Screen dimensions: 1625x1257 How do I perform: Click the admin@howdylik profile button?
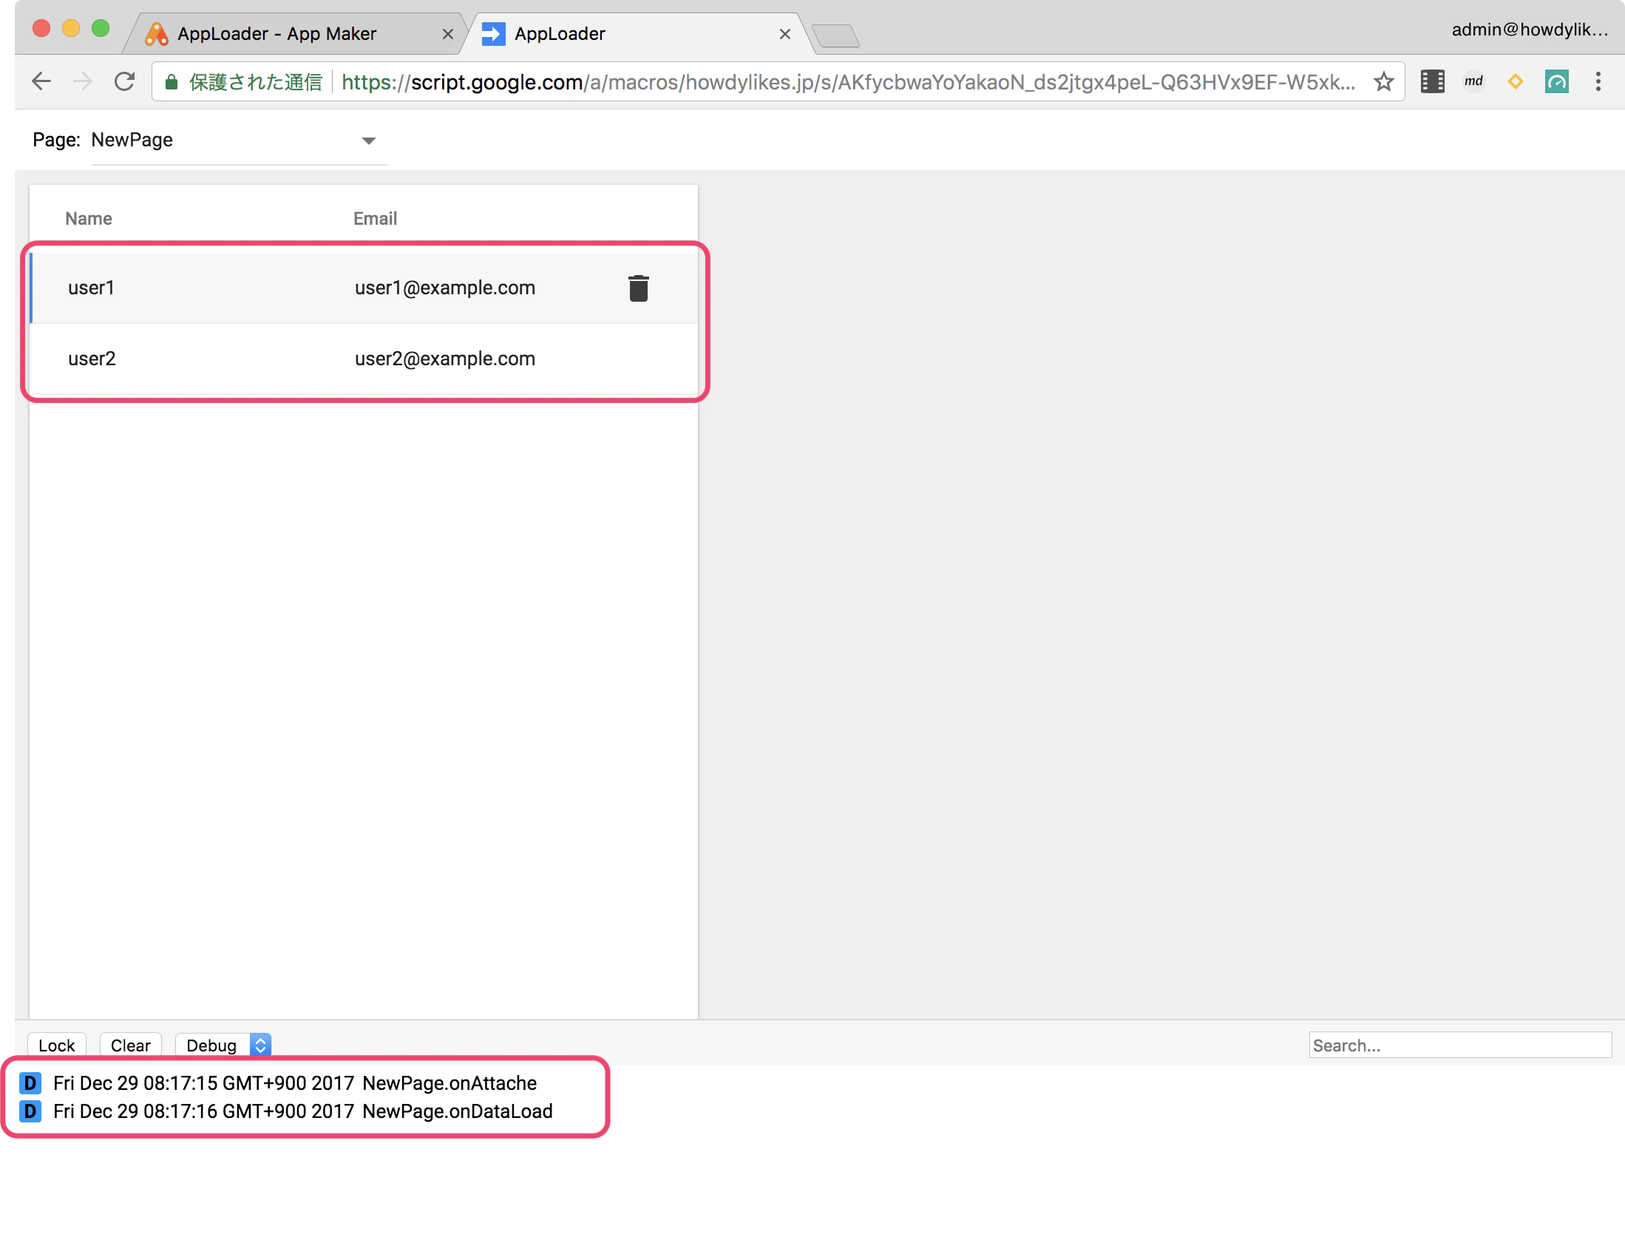pos(1530,30)
